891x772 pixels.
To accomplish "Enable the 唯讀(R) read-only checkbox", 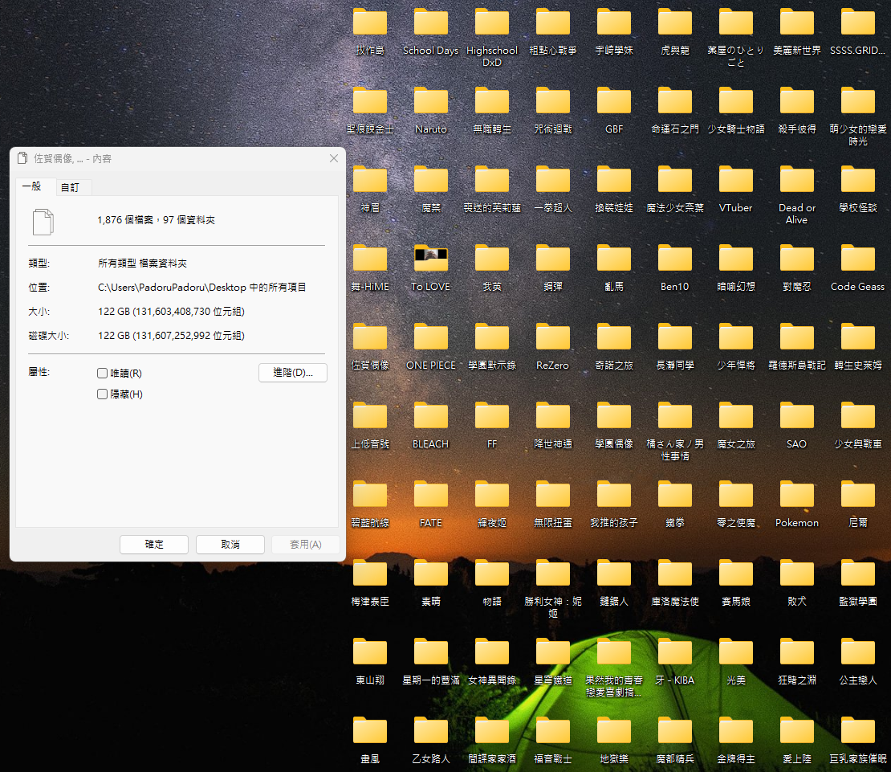I will (102, 374).
